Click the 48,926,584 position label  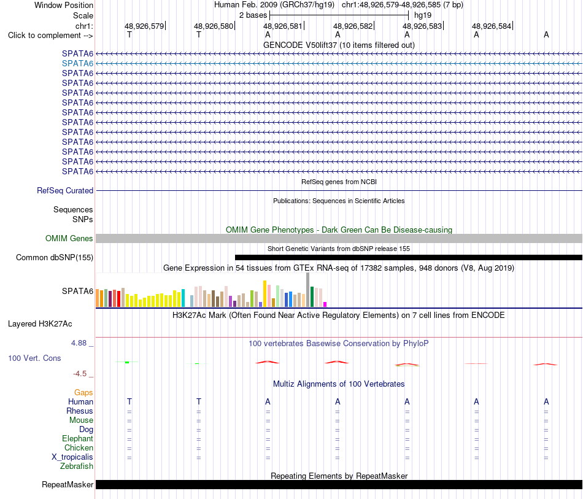[492, 26]
